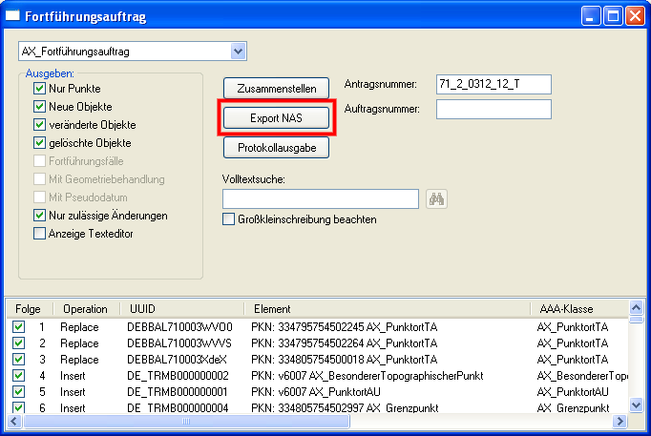This screenshot has width=651, height=436.
Task: Click the Fortführungsauftrag title bar icon
Action: [x=13, y=14]
